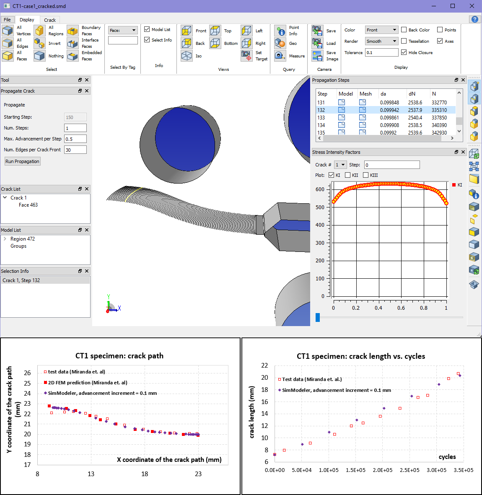
Task: Open the File menu
Action: pyautogui.click(x=7, y=20)
